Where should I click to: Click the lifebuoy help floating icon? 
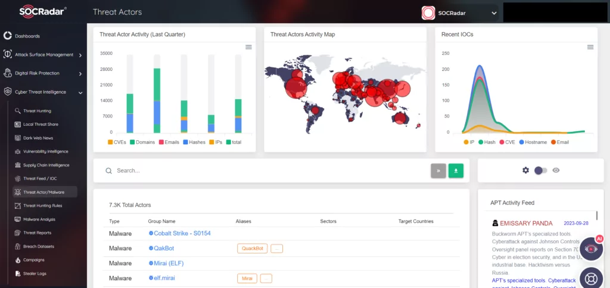pyautogui.click(x=592, y=278)
